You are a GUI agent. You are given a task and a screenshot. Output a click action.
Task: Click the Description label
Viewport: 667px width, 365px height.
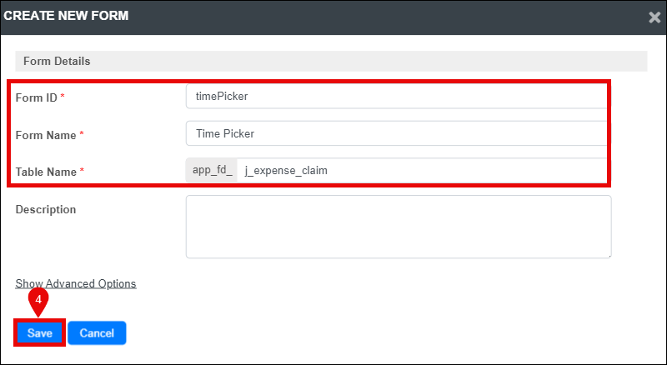46,209
